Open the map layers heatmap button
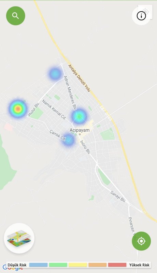The width and height of the screenshot is (157, 273). pos(19,238)
